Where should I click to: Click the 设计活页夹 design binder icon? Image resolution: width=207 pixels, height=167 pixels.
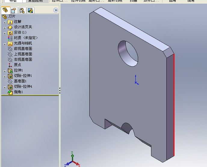click(x=10, y=27)
